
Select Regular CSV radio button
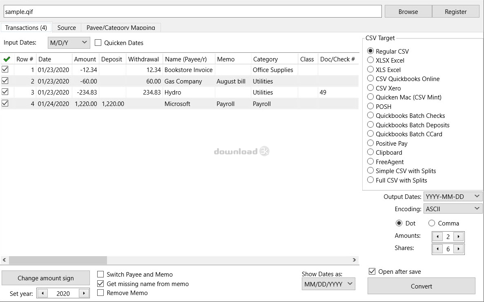coord(370,51)
